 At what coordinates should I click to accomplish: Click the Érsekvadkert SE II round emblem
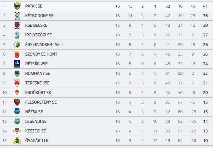pos(17,44)
